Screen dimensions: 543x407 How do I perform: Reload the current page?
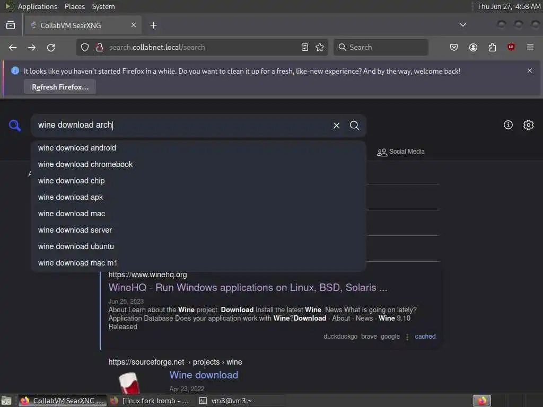[51, 47]
